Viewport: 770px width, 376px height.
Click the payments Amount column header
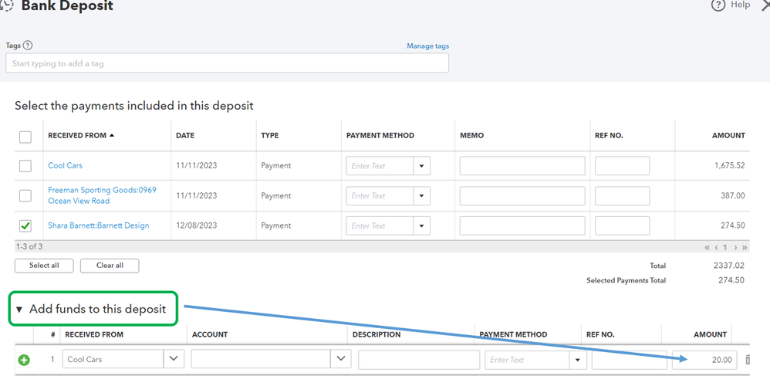tap(728, 135)
